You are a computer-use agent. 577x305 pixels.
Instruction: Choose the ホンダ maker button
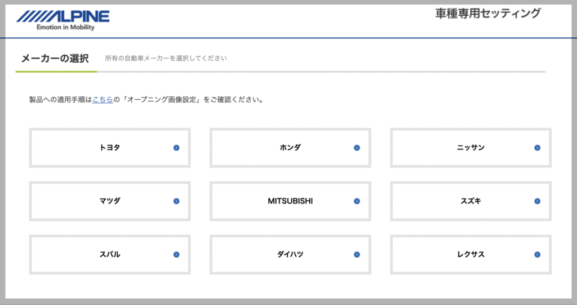[290, 148]
